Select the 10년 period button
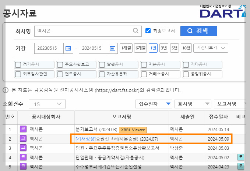This screenshot has width=250, height=171. [x=186, y=48]
